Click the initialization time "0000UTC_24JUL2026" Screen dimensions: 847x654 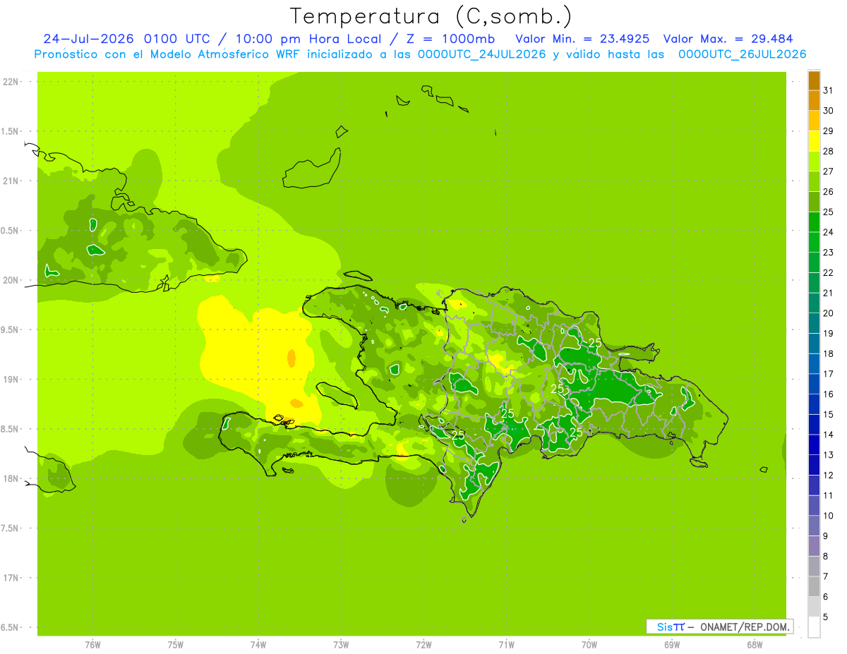[x=481, y=54]
